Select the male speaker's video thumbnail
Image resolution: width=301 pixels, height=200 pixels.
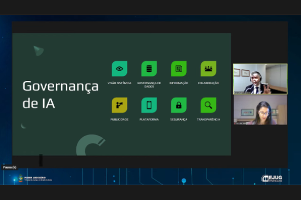[260, 79]
